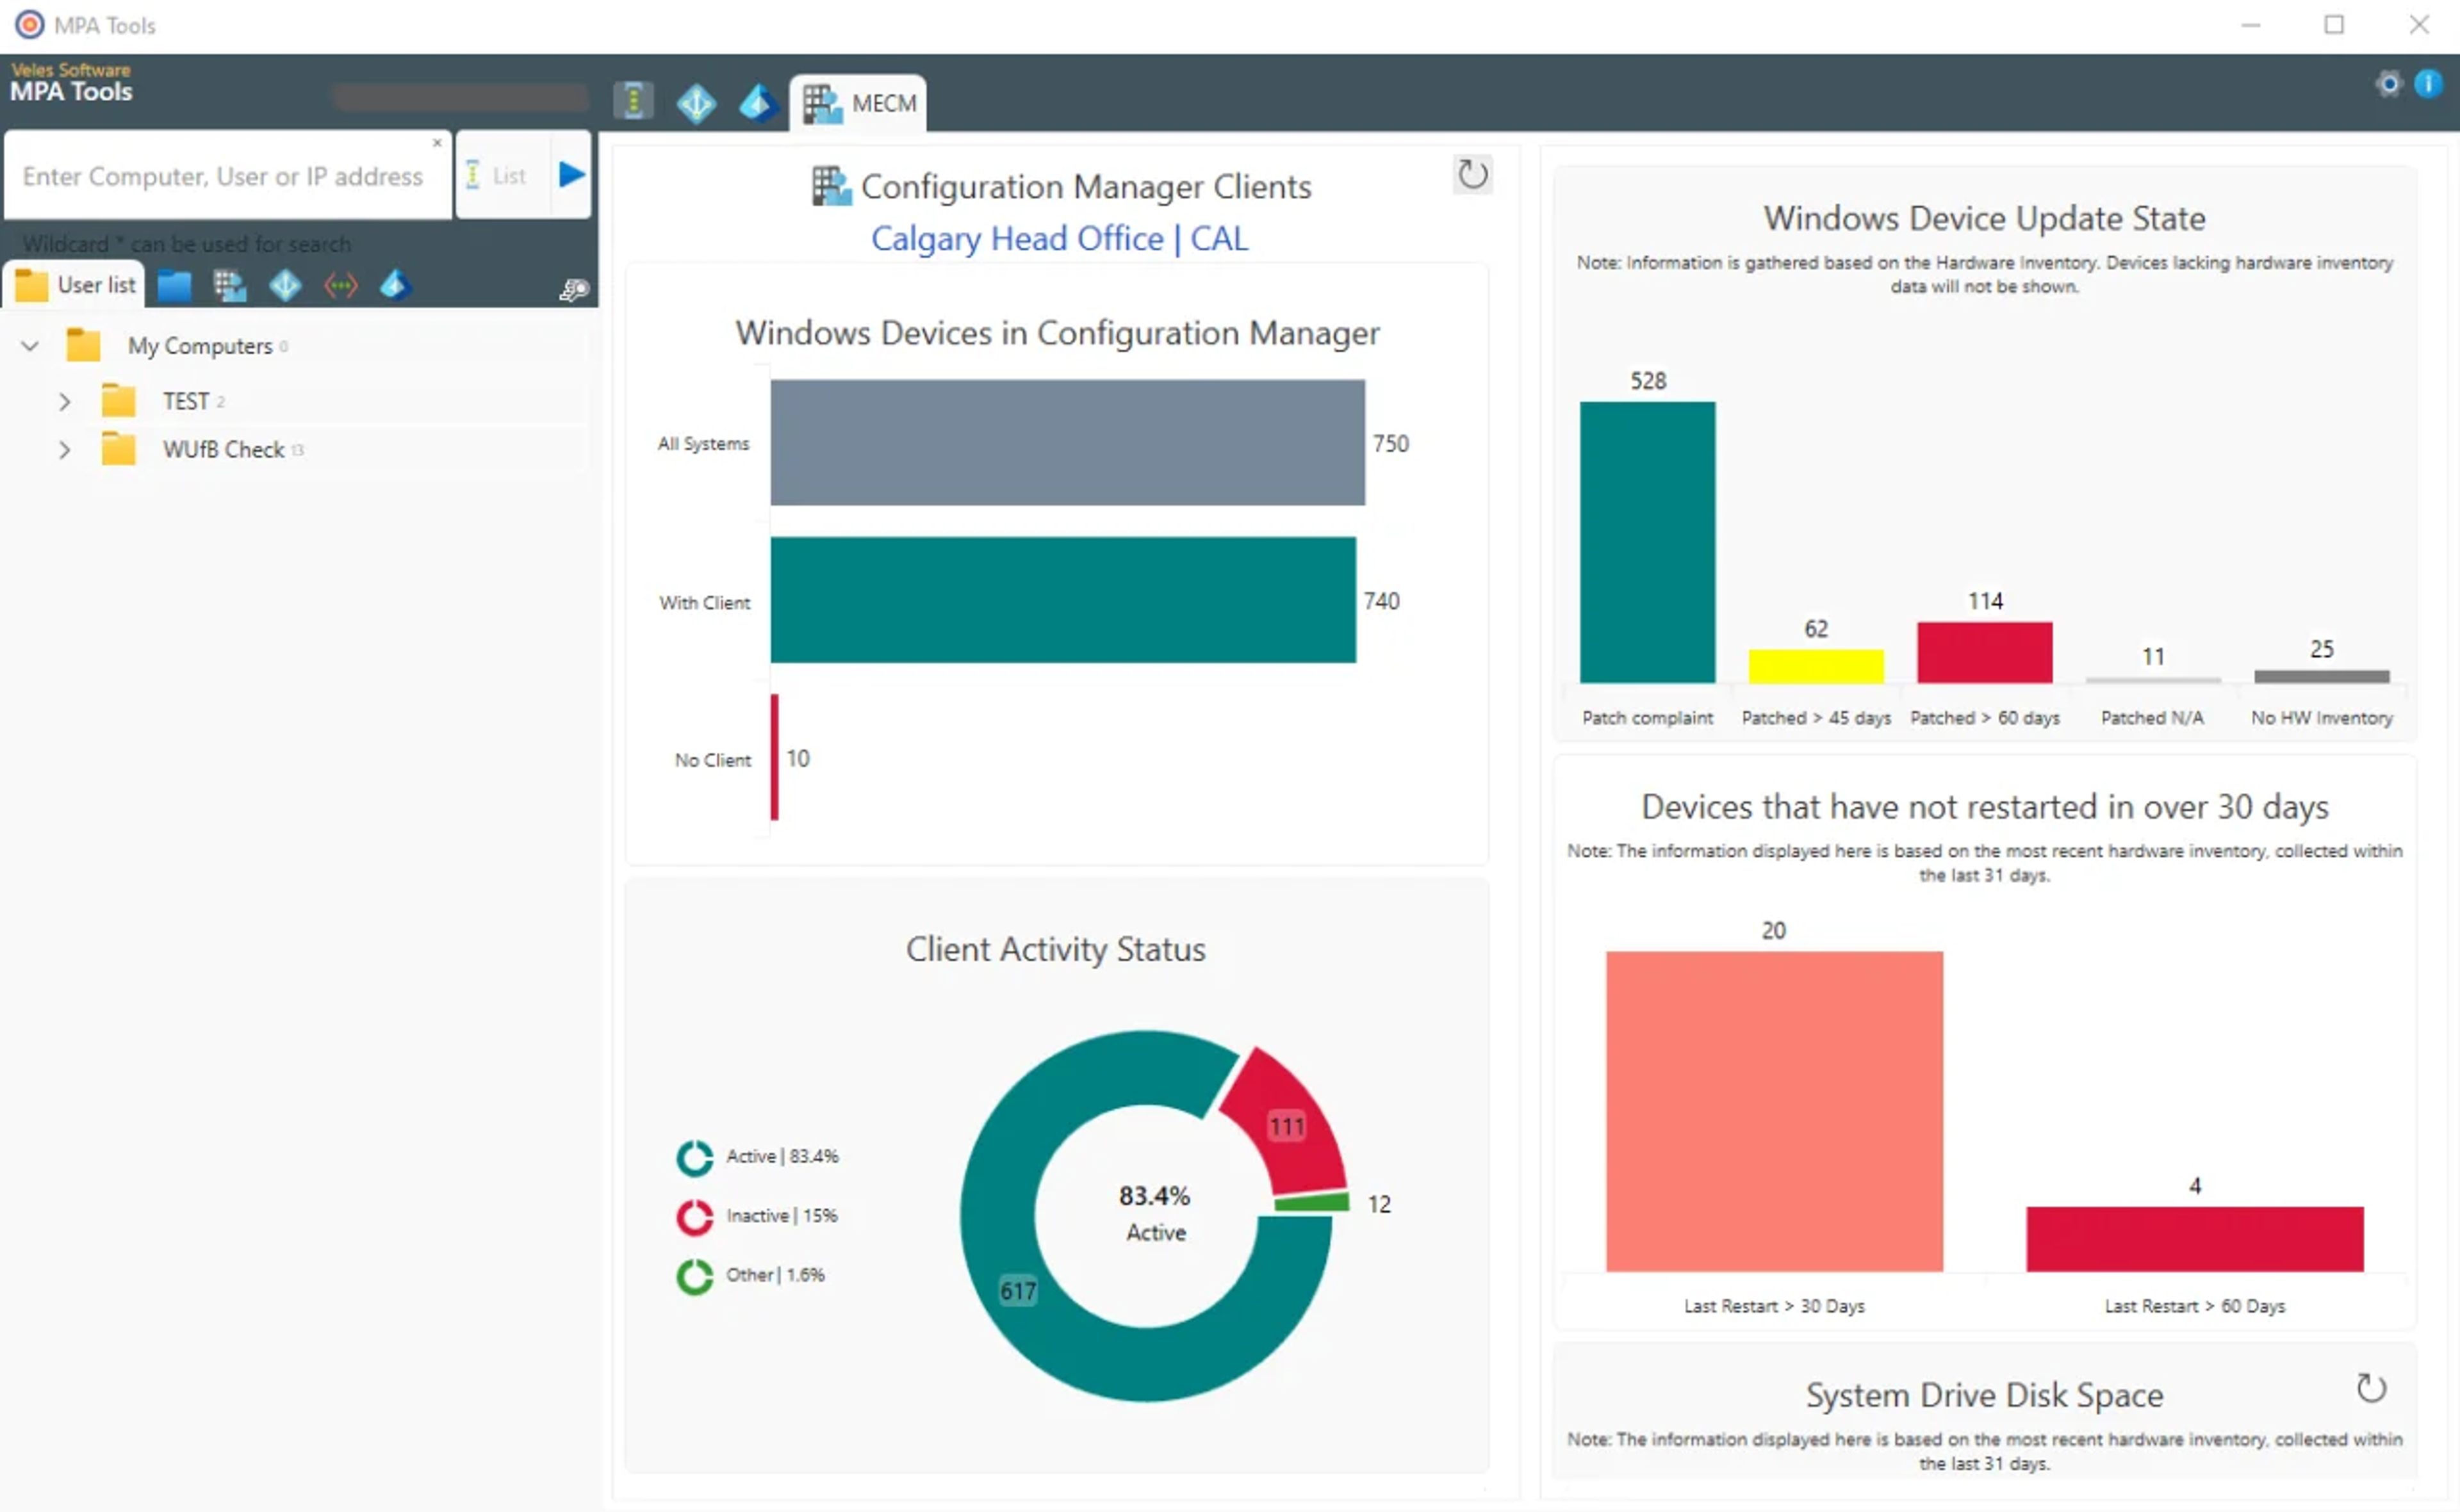
Task: Expand the TEST folder
Action: click(65, 402)
